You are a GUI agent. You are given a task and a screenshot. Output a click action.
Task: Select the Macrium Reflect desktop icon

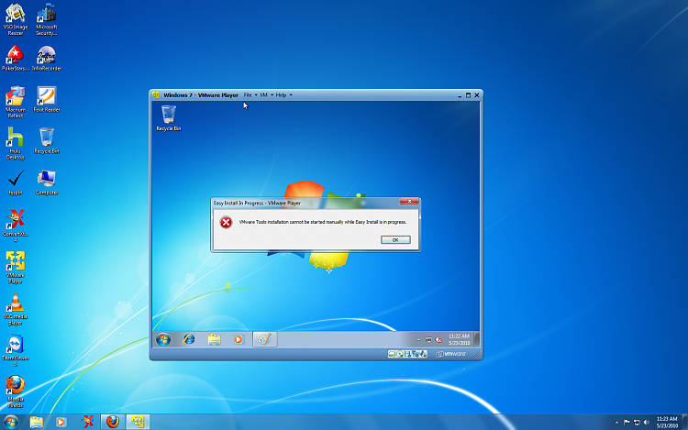point(16,102)
